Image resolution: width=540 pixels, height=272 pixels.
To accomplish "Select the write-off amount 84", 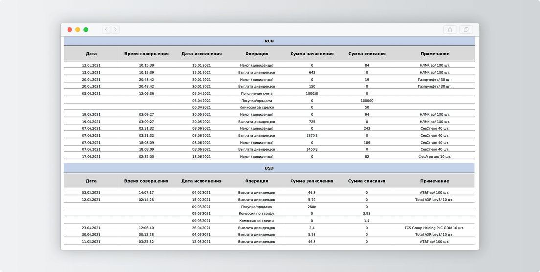I will coord(367,65).
